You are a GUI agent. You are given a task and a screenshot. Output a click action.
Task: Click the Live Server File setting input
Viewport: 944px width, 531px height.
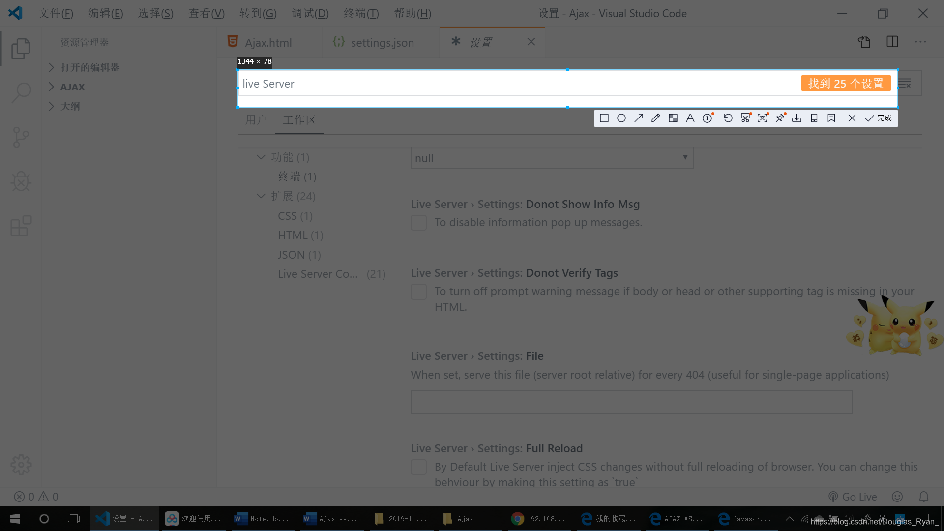point(631,402)
